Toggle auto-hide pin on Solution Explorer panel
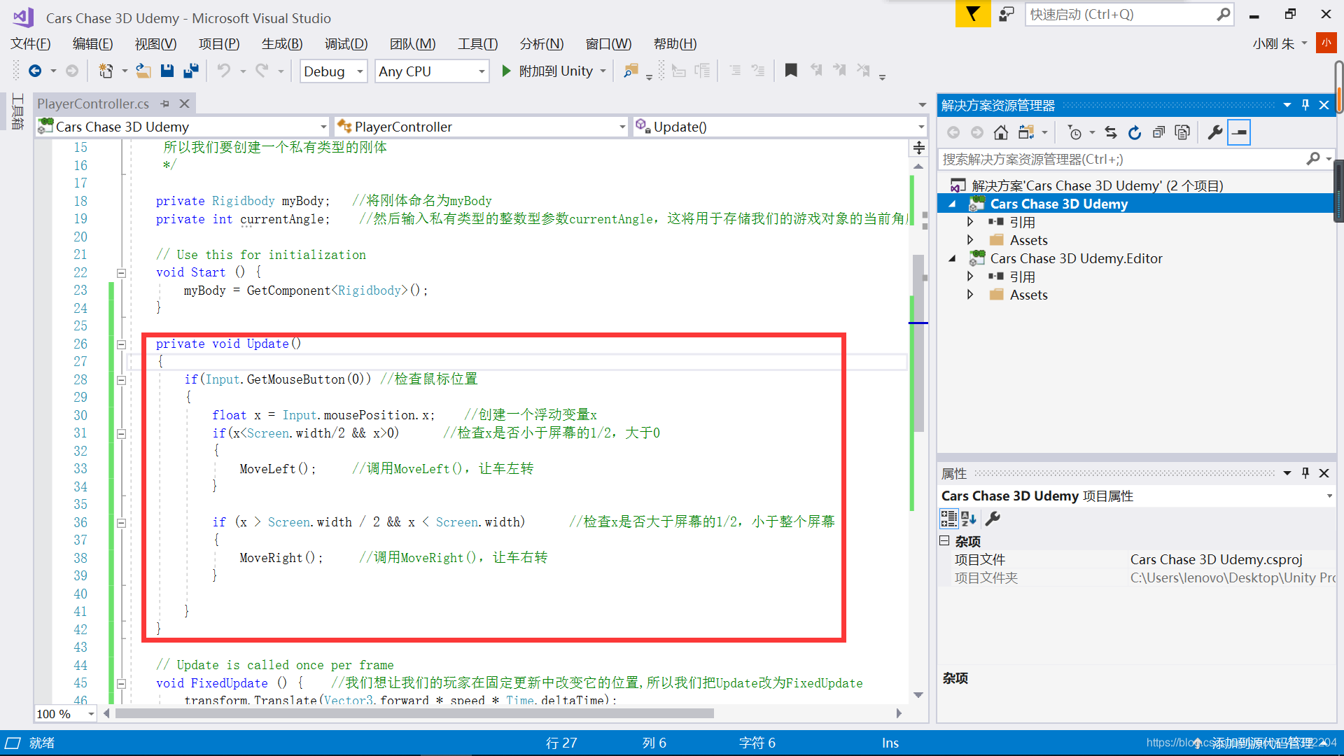 1305,105
